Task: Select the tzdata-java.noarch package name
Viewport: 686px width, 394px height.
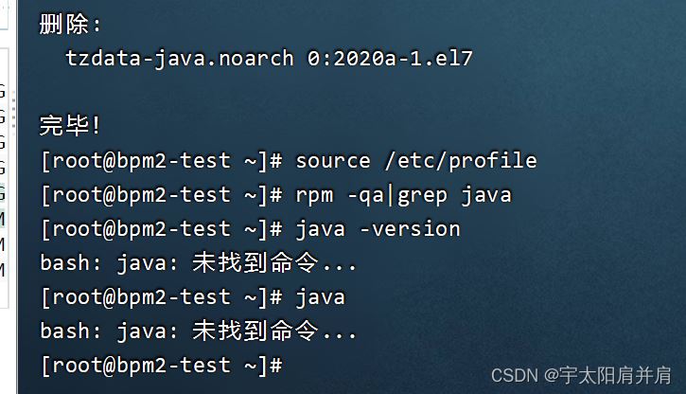Action: [180, 59]
